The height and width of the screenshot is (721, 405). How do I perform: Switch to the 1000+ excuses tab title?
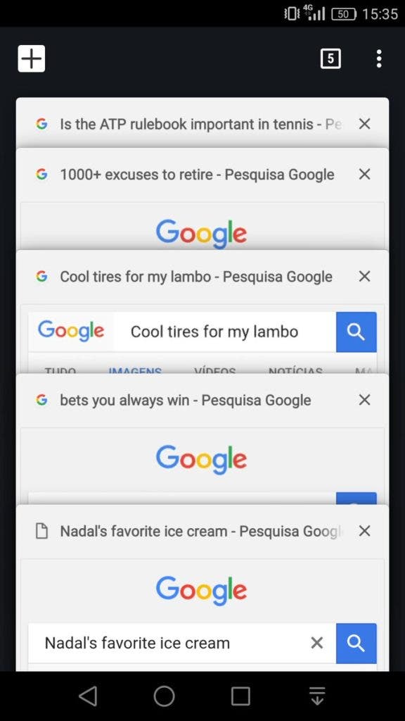[197, 175]
